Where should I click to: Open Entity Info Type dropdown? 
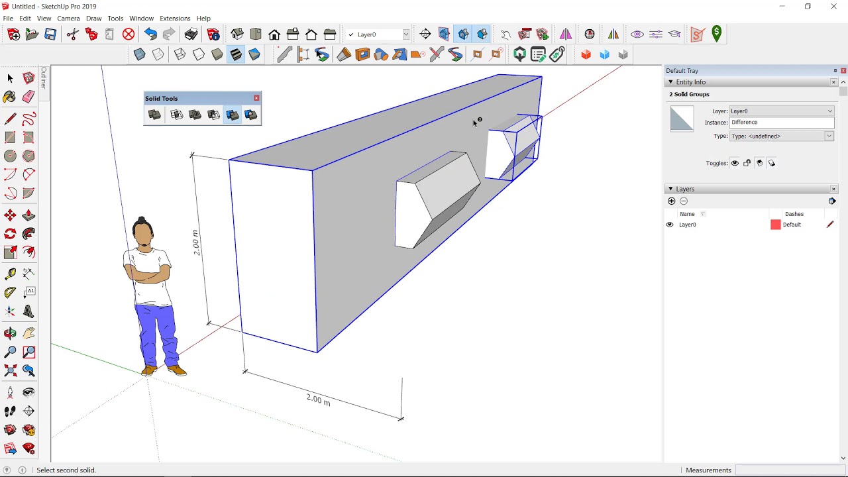[x=829, y=136]
